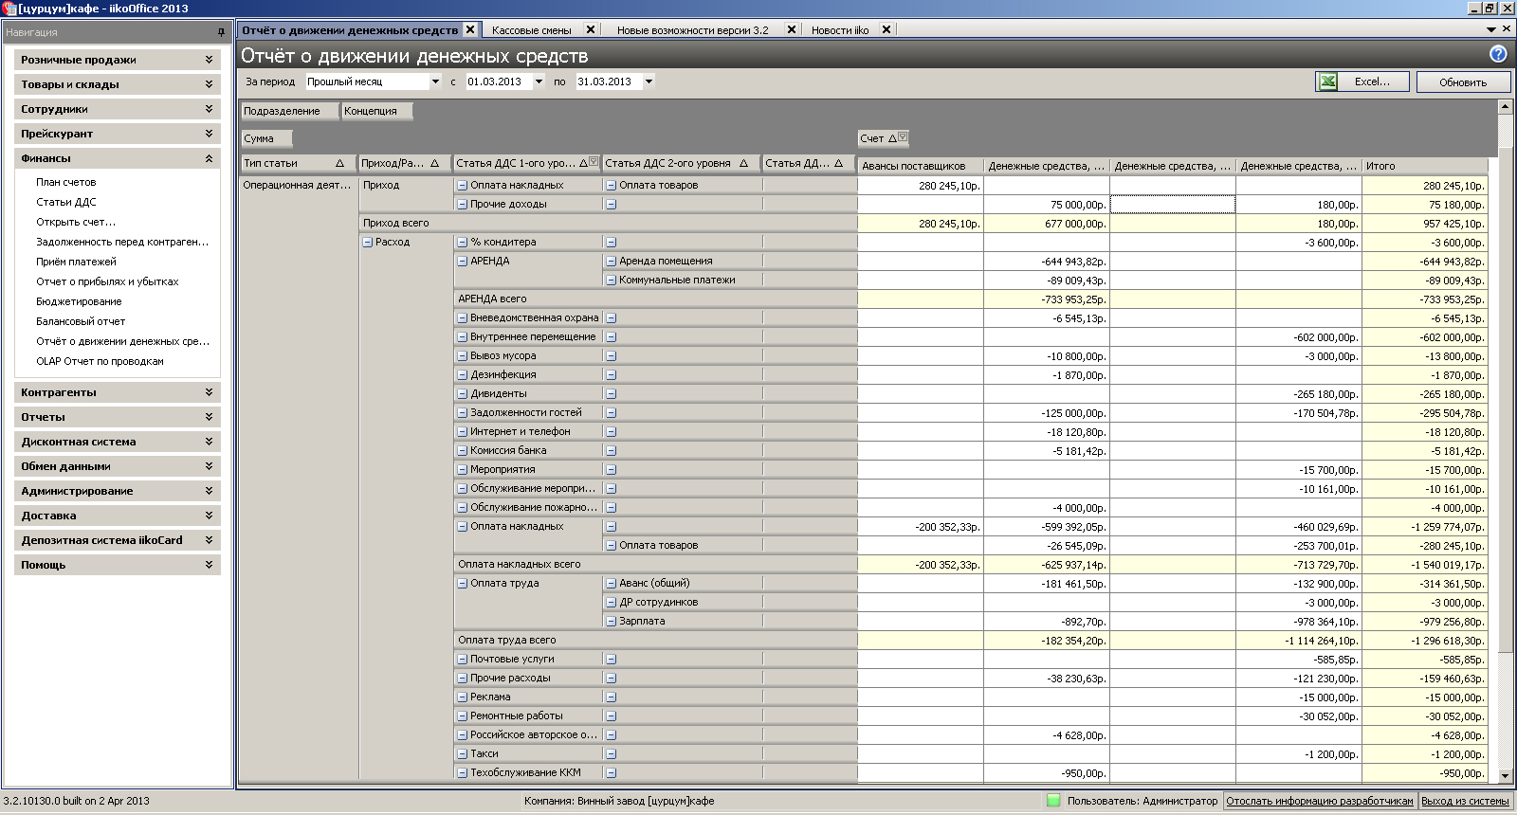Collapse the Коммунальные платежи sub-row
The image size is (1517, 815).
click(611, 281)
